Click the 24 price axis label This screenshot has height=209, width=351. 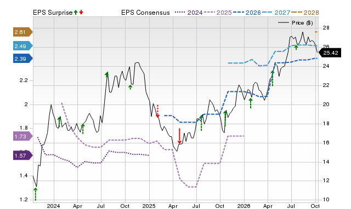pyautogui.click(x=326, y=66)
